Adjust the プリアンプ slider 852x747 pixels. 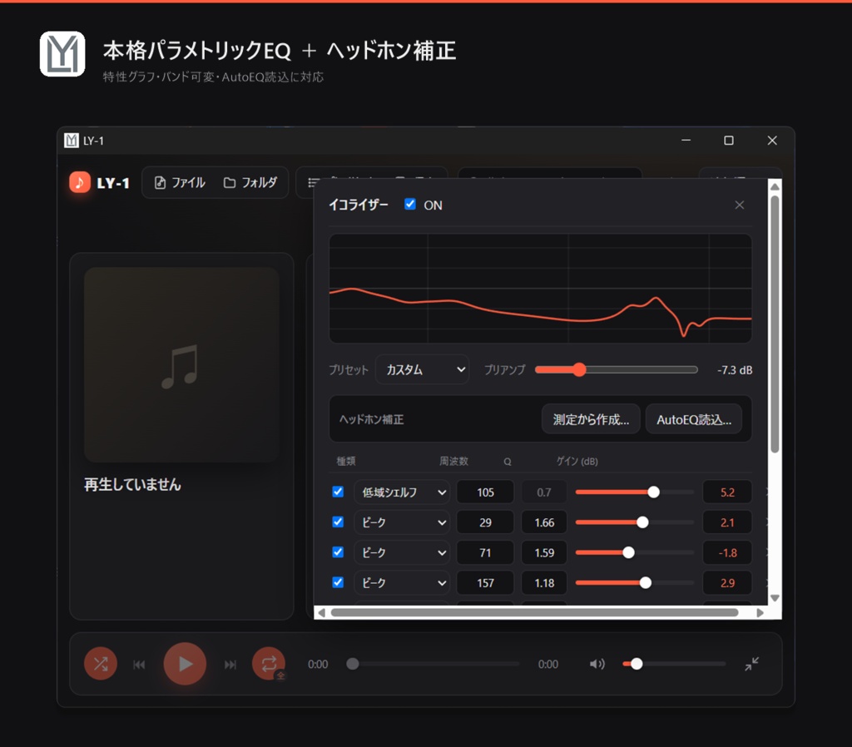pos(617,369)
